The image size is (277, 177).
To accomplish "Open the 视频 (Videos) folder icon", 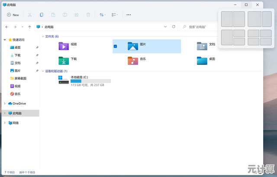I will (64, 45).
